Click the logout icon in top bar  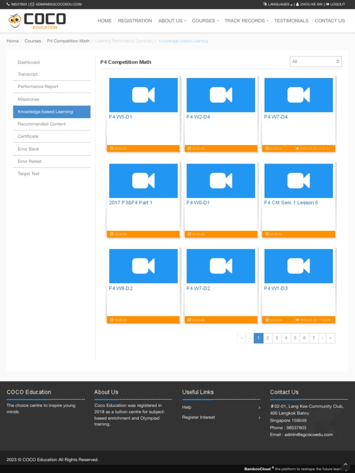pyautogui.click(x=328, y=4)
